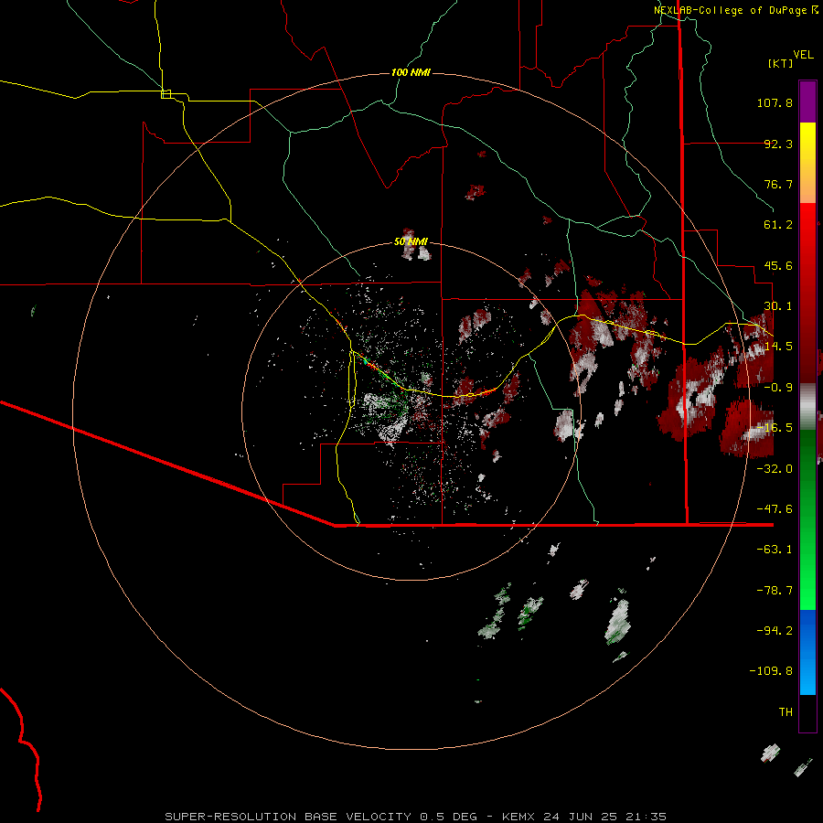823x823 pixels.
Task: Click the -109.8 scale value
Action: pos(771,671)
